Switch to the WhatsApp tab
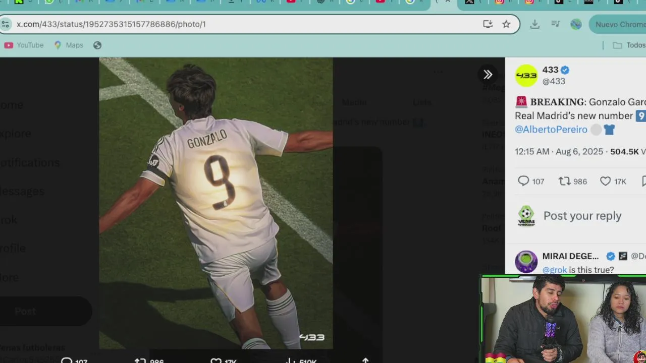Screen dimensions: 646x363 coord(49,2)
